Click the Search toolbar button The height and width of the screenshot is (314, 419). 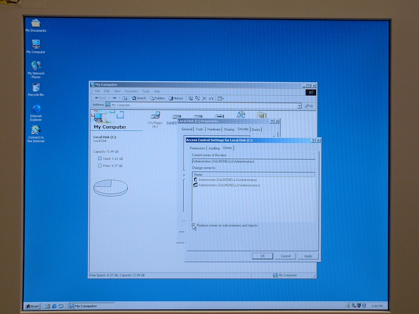[x=139, y=98]
